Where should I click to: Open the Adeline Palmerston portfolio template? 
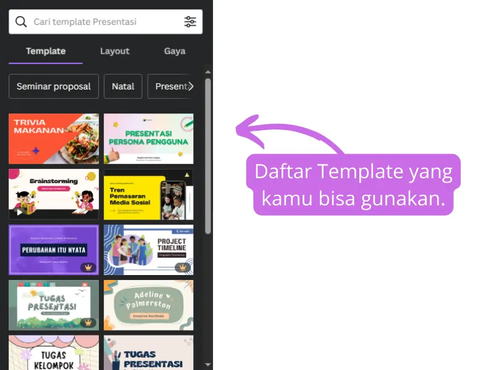click(149, 305)
